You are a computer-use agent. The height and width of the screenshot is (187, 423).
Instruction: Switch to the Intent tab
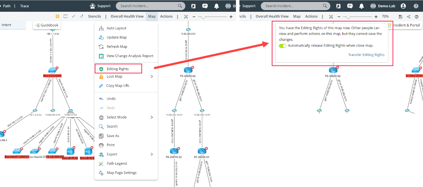[7, 25]
